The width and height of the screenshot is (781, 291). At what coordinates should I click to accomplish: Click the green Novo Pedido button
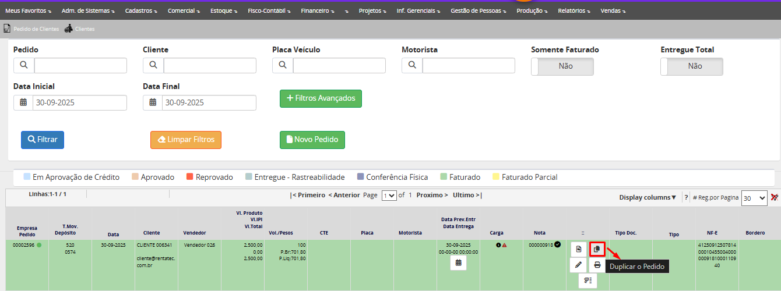point(312,140)
